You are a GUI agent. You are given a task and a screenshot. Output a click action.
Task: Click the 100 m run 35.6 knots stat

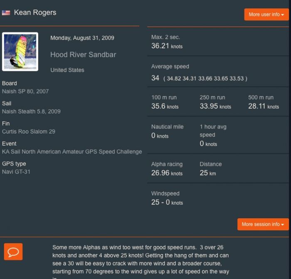(x=165, y=106)
